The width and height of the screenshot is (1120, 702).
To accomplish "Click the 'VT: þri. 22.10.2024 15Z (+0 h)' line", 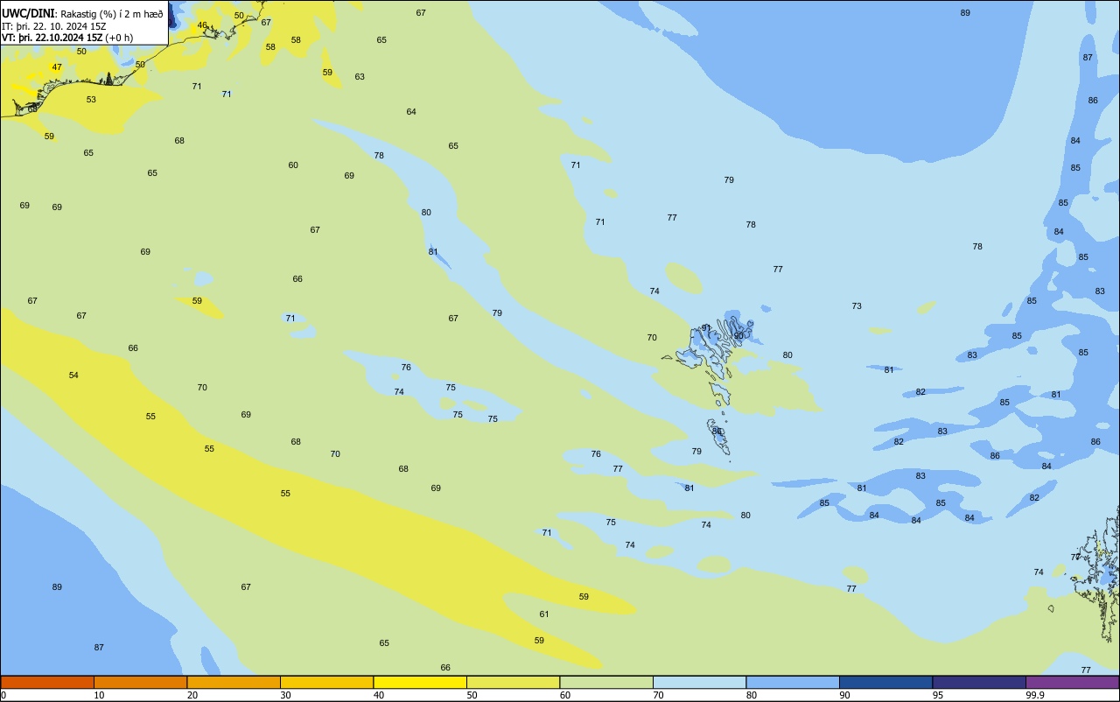I will click(x=67, y=38).
